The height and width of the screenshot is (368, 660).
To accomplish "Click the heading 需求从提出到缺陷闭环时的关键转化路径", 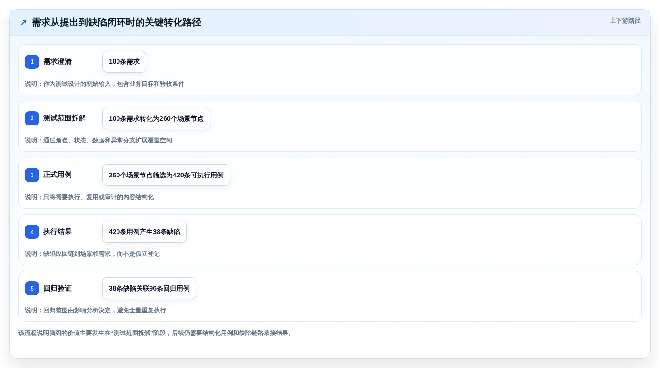I will pyautogui.click(x=117, y=23).
